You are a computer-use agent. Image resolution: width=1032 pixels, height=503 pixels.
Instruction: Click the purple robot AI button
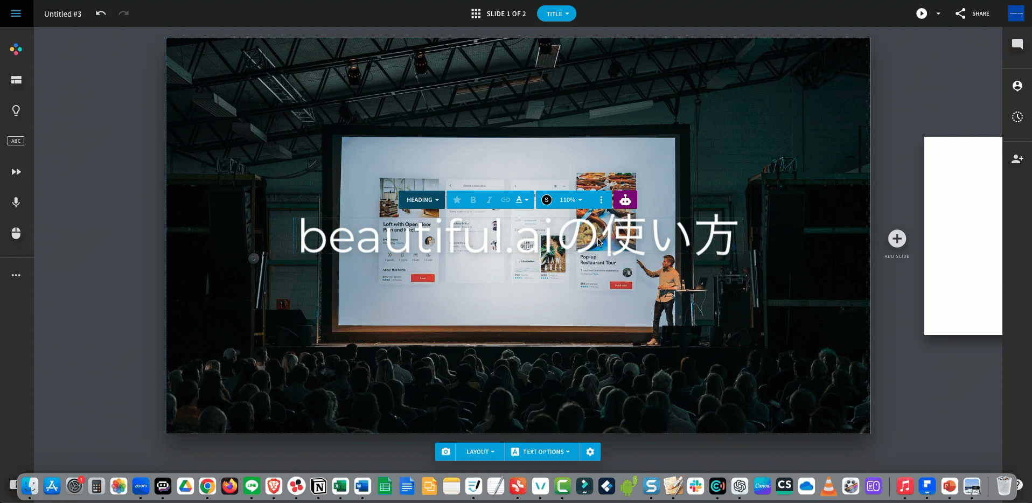625,200
